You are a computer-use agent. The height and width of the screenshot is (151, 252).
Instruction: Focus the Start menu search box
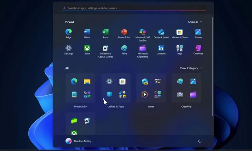(133, 8)
